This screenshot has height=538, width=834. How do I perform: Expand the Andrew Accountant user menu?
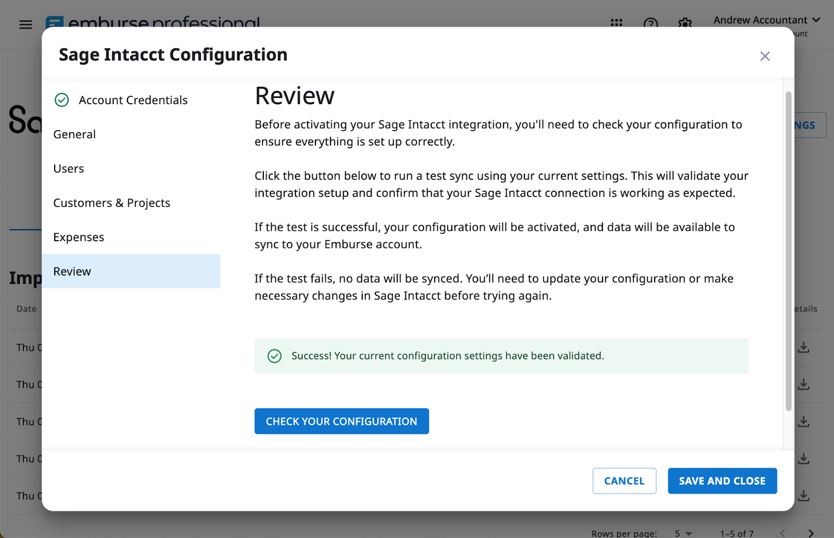point(766,20)
